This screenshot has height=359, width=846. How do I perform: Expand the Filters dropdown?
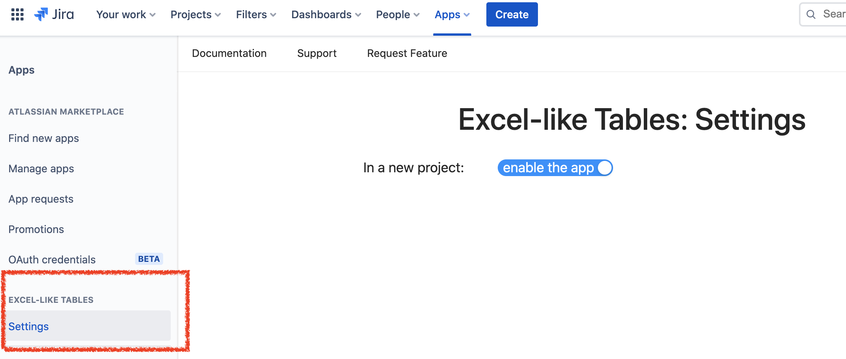click(x=256, y=14)
